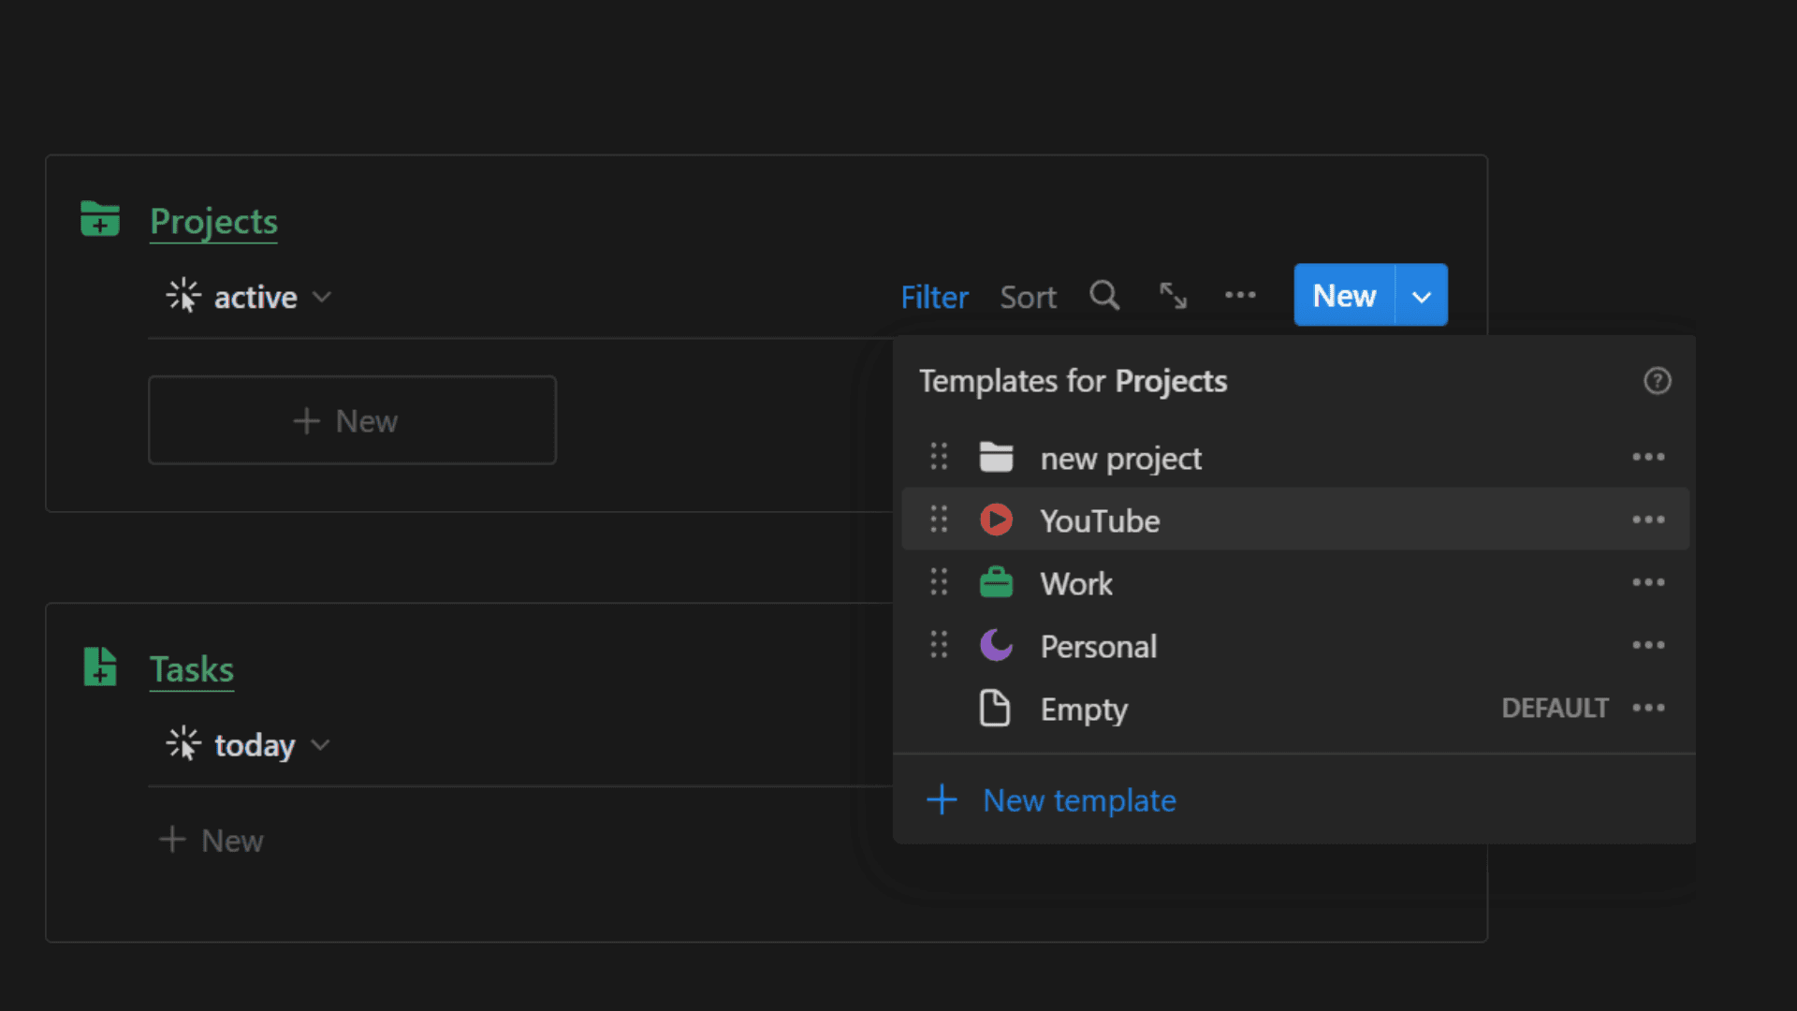This screenshot has width=1797, height=1011.
Task: Select the Work template
Action: click(x=1295, y=583)
